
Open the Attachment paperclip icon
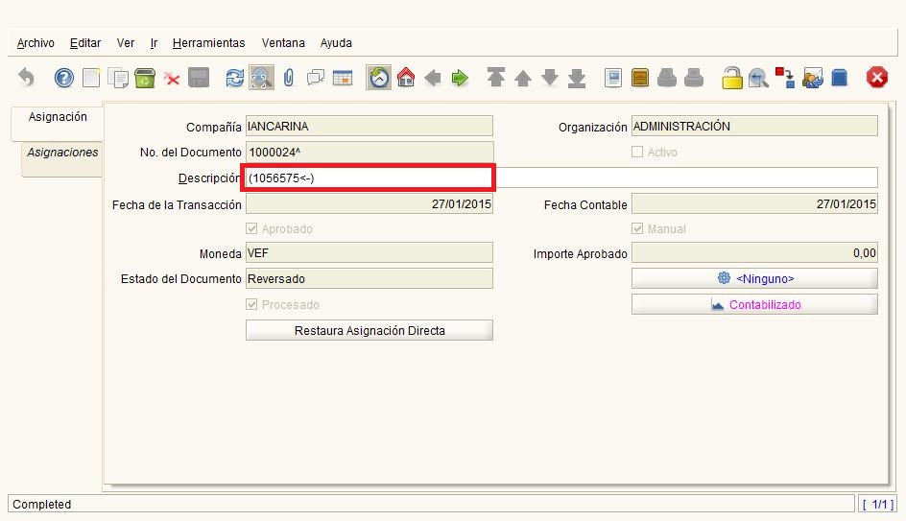[288, 79]
